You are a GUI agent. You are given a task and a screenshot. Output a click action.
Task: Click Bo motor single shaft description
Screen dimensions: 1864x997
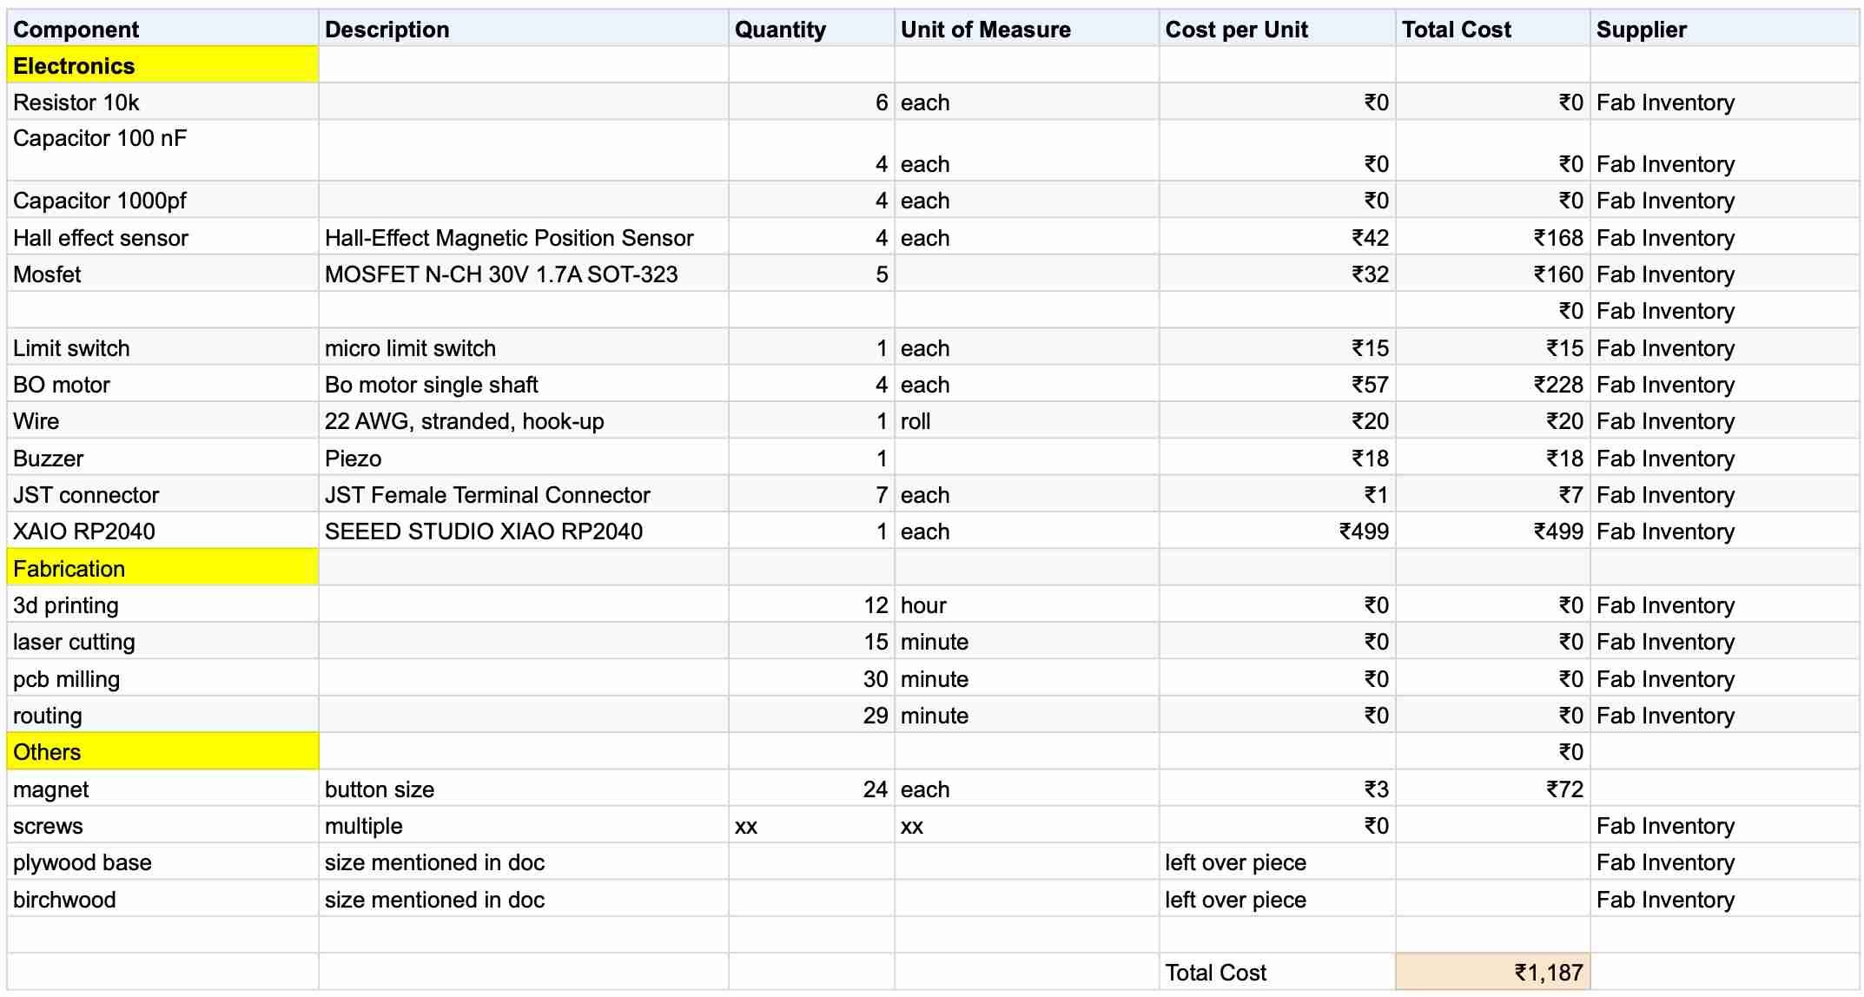(x=523, y=384)
